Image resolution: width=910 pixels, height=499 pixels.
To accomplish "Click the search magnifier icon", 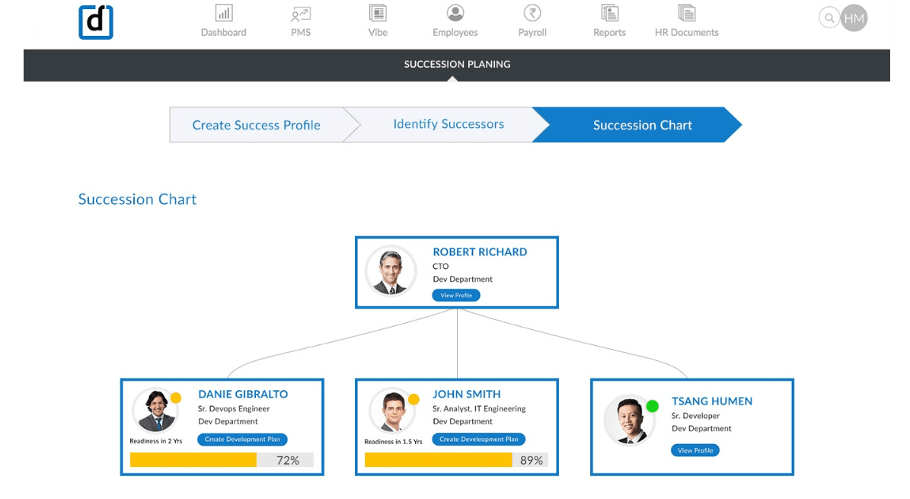I will 829,18.
